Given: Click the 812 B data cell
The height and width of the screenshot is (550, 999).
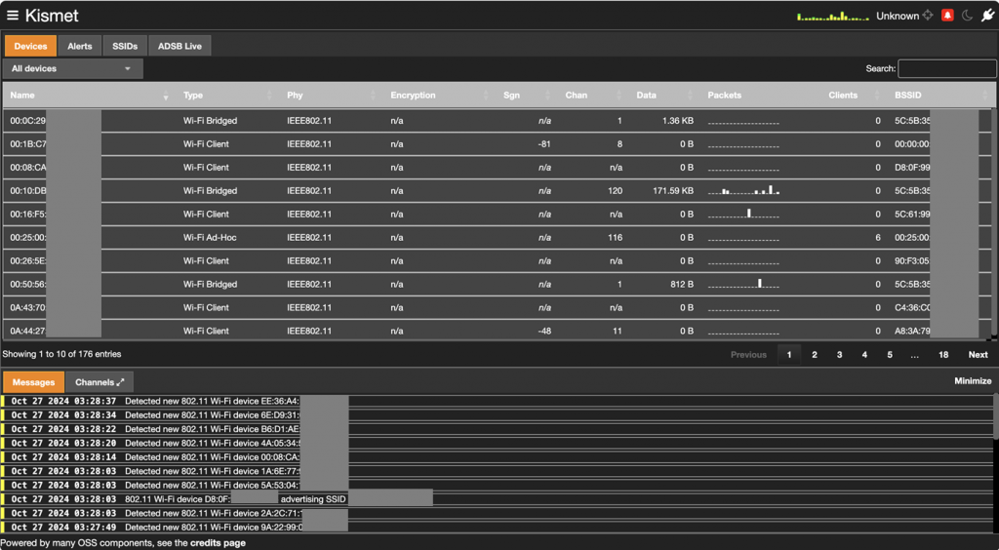Looking at the screenshot, I should click(x=682, y=284).
